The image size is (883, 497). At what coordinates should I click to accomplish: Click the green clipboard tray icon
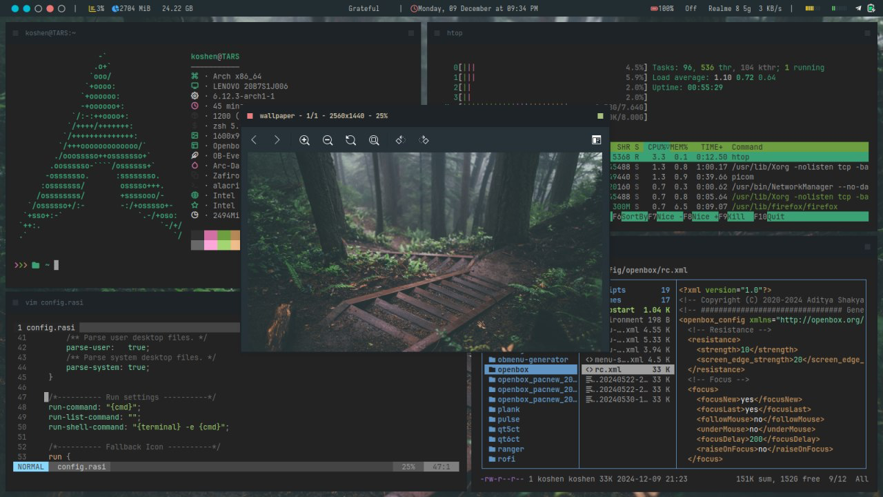871,8
